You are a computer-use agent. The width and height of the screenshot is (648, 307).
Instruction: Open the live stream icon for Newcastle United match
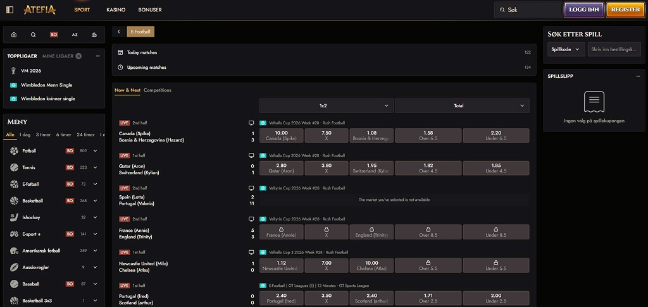click(x=251, y=252)
